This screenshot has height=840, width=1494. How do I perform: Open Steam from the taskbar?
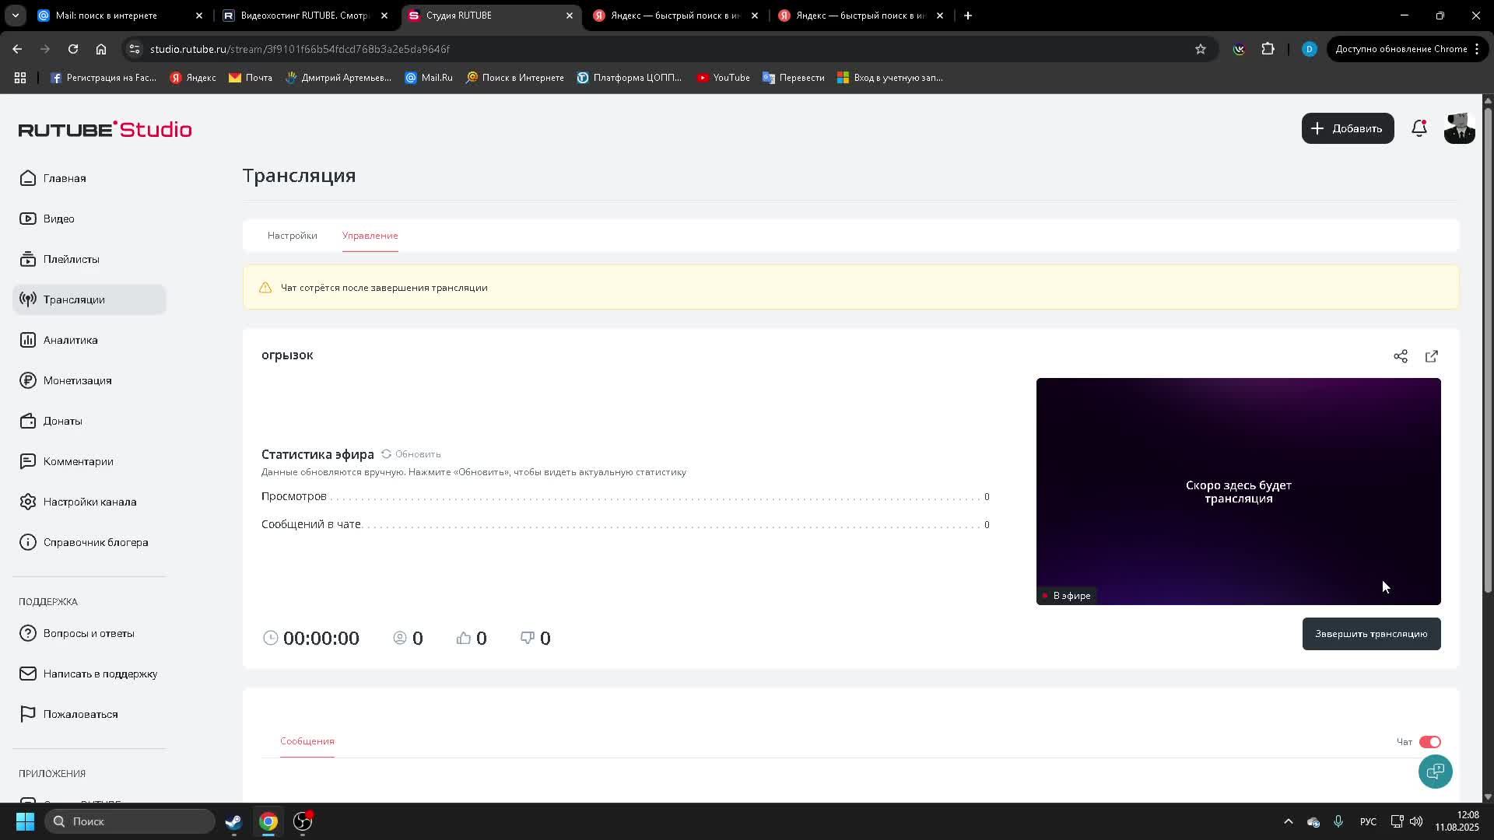coord(233,821)
